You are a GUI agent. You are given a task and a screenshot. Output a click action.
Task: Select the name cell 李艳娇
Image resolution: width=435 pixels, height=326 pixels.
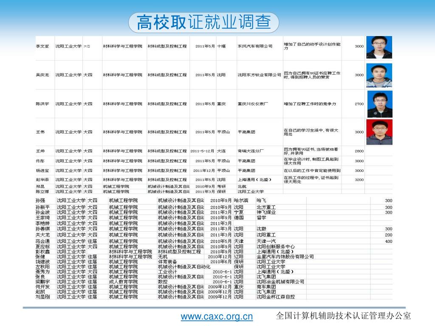pos(43,223)
